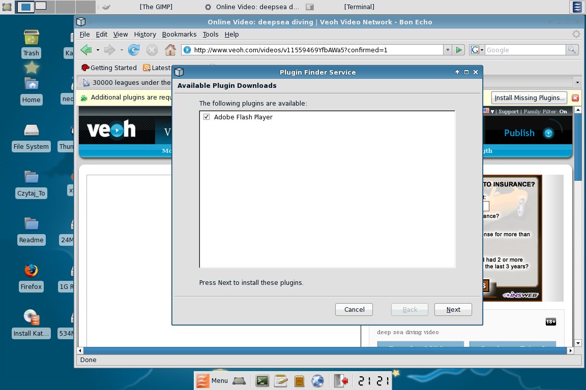Click in the URL address field
The width and height of the screenshot is (586, 390).
[317, 50]
